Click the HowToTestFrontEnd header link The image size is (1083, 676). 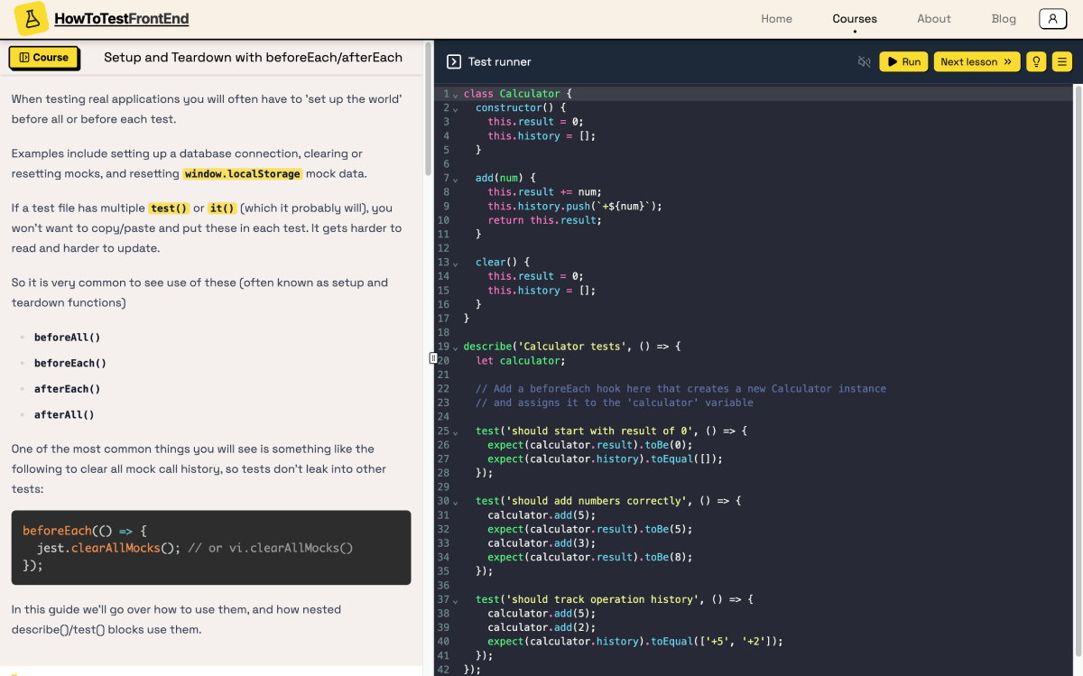tap(121, 18)
